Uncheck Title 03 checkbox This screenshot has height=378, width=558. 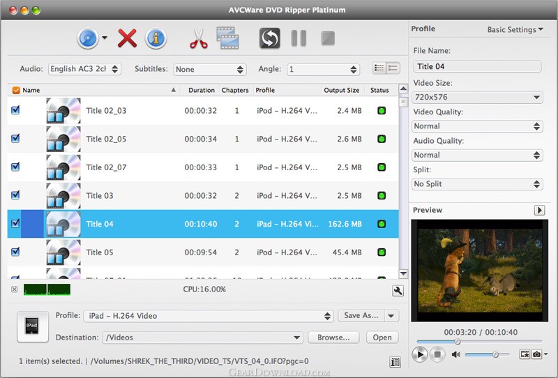[x=15, y=195]
